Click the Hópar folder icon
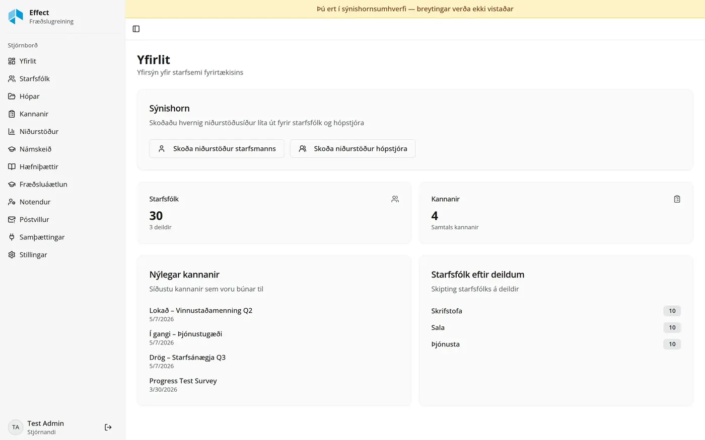 click(x=12, y=96)
